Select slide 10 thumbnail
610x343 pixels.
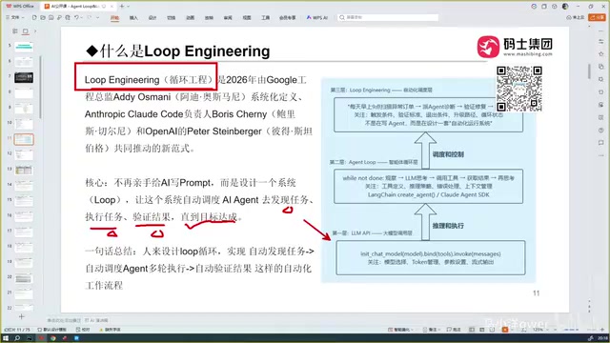(x=24, y=124)
